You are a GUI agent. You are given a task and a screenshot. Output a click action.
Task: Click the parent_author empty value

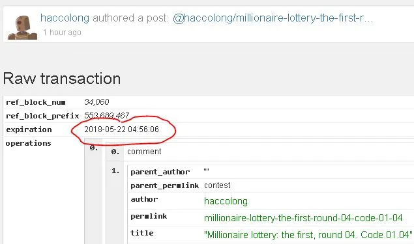tap(207, 171)
